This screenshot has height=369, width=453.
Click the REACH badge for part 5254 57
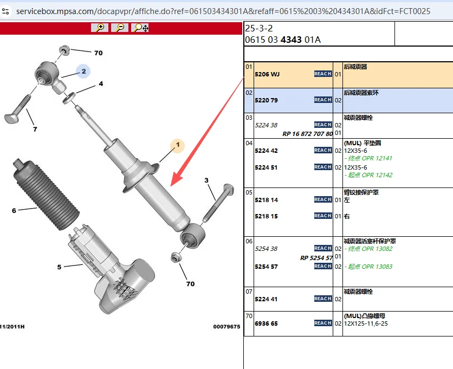[x=323, y=266]
